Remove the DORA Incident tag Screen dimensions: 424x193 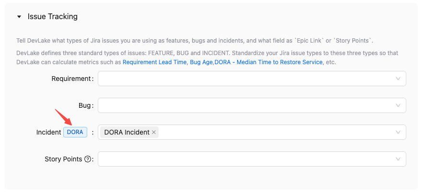click(154, 133)
